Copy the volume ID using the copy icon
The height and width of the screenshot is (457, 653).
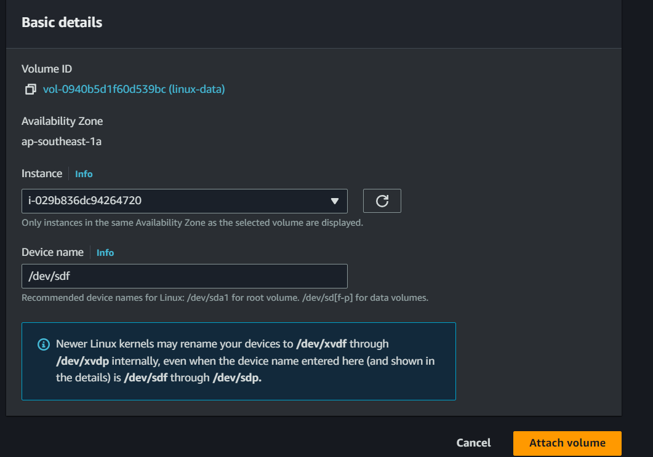(30, 90)
